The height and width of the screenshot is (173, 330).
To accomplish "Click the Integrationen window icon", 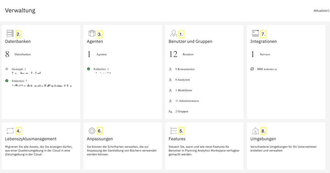I will (256, 33).
